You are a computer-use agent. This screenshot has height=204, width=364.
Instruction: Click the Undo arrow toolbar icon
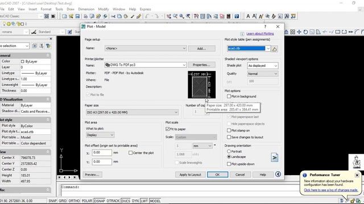click(x=147, y=16)
